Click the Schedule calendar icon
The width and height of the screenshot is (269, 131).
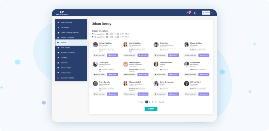click(58, 63)
